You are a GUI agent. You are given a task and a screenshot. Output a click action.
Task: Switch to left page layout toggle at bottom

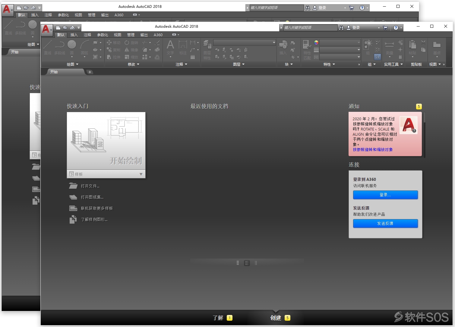pos(238,263)
